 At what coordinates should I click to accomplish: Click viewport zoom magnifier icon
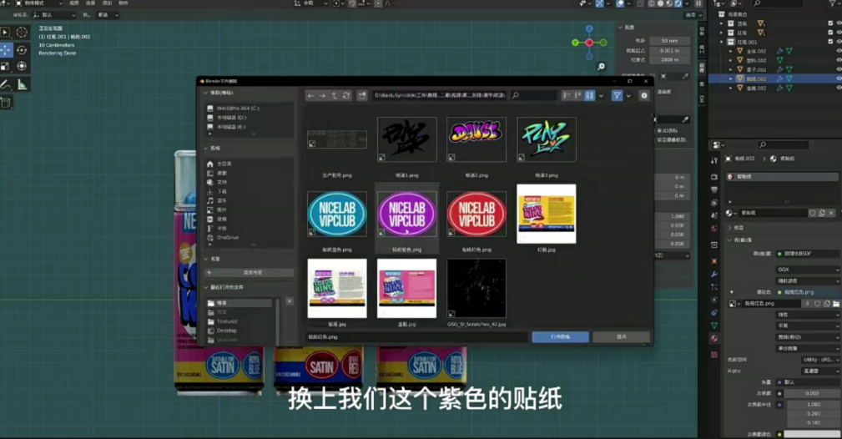(x=601, y=67)
